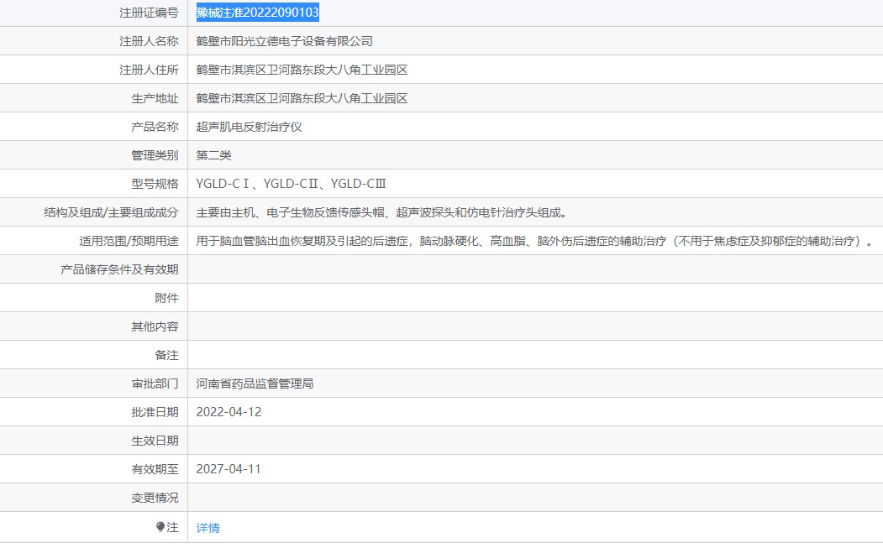Image resolution: width=883 pixels, height=548 pixels.
Task: Click the 备注 label
Action: tap(166, 356)
